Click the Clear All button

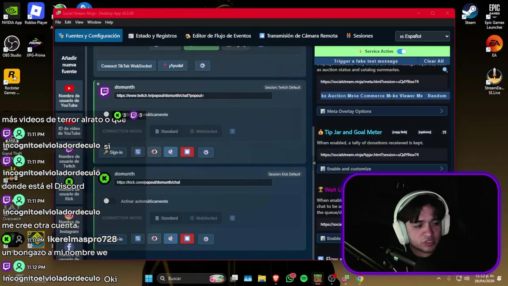point(434,61)
